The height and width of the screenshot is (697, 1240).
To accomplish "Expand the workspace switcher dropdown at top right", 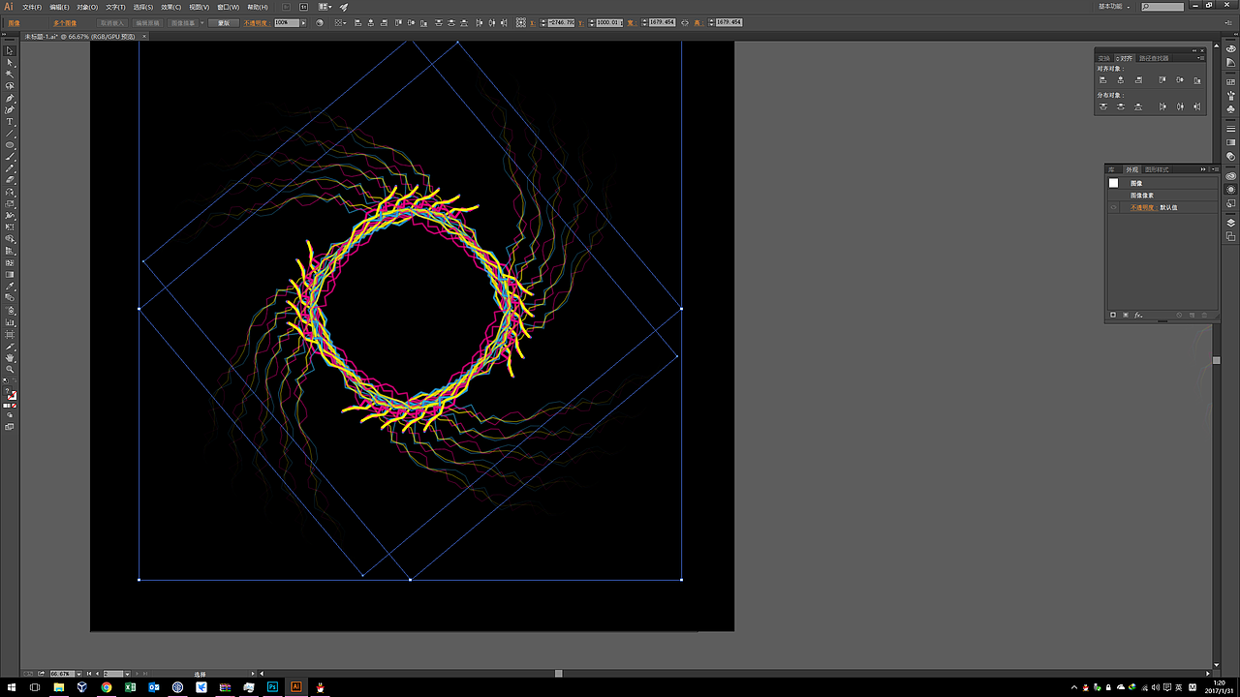I will pos(1130,6).
